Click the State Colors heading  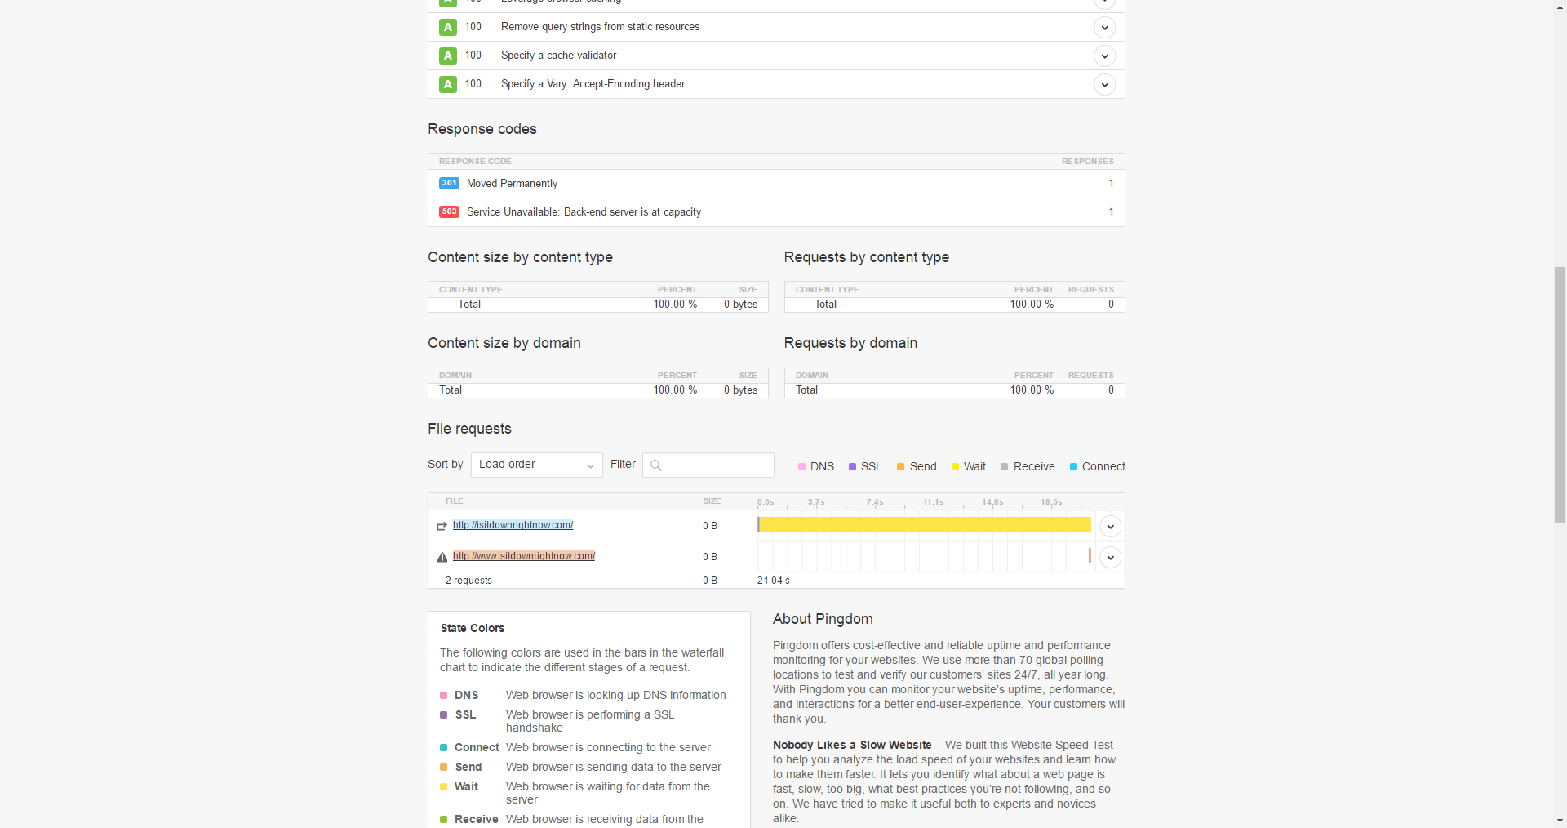coord(473,628)
